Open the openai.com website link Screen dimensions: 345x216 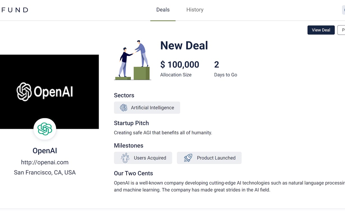click(x=45, y=162)
